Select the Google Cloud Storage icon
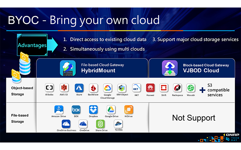Viewport: 241px width, 150px height. coord(108,88)
